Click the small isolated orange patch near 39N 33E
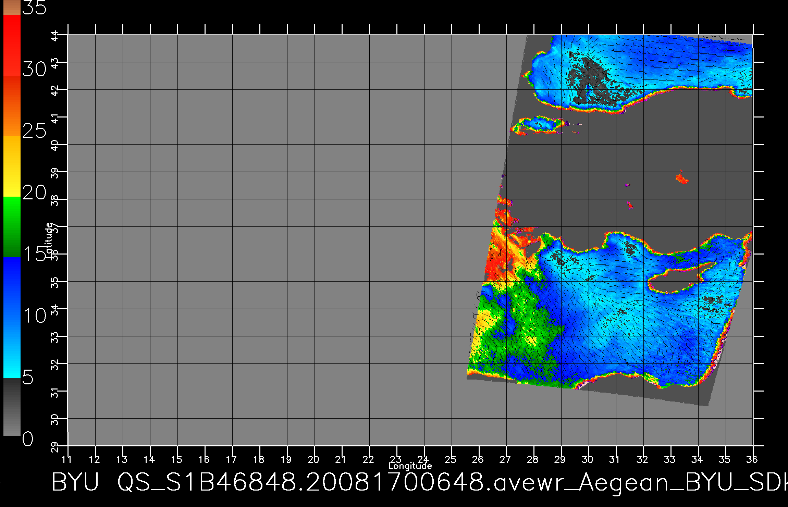This screenshot has height=507, width=788. click(x=681, y=178)
